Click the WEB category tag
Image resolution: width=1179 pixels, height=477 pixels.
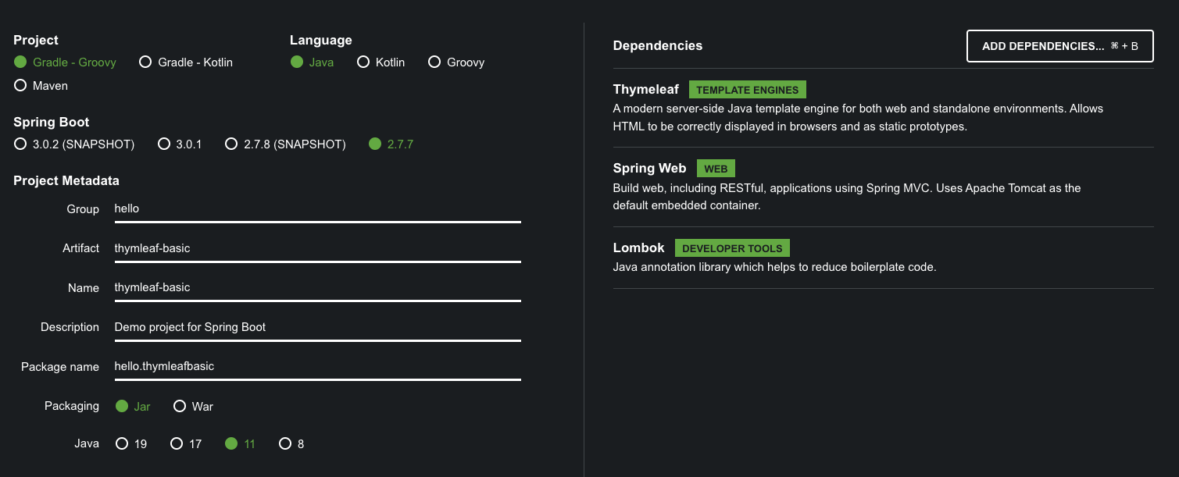click(x=716, y=169)
